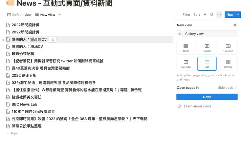The width and height of the screenshot is (243, 150).
Task: Click page icon of 珍珠奶茶配料
Action: 8,54
